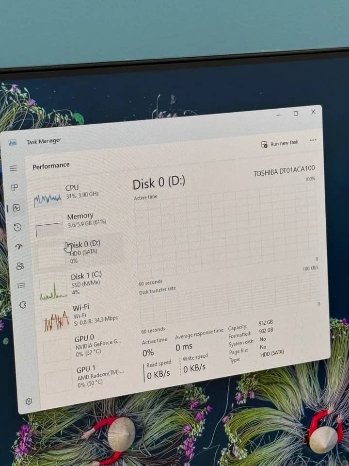The width and height of the screenshot is (349, 466).
Task: Select the Memory performance item
Action: click(x=79, y=224)
